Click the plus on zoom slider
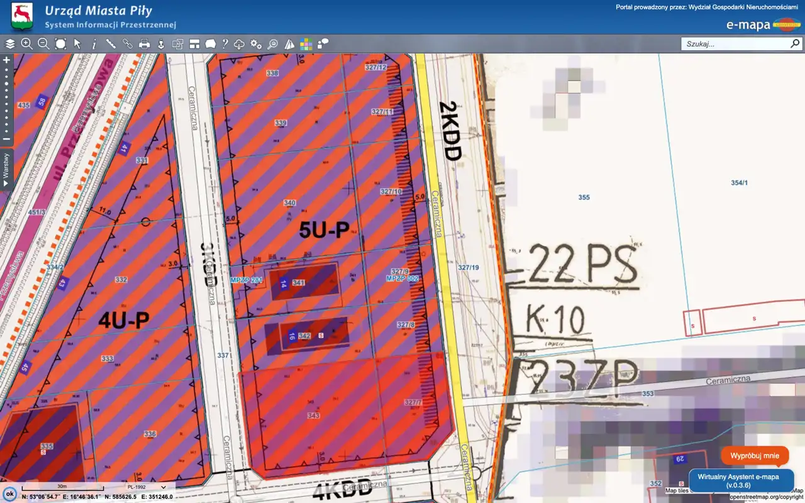 pyautogui.click(x=7, y=60)
